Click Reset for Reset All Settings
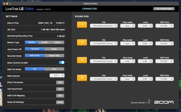181x112 pixels. click(x=60, y=102)
